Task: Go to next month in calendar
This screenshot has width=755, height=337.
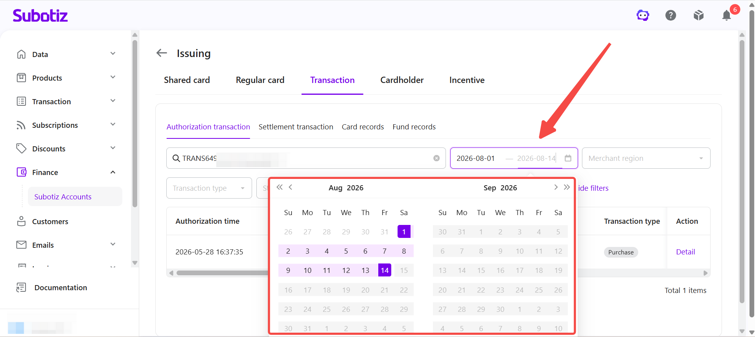Action: [556, 187]
